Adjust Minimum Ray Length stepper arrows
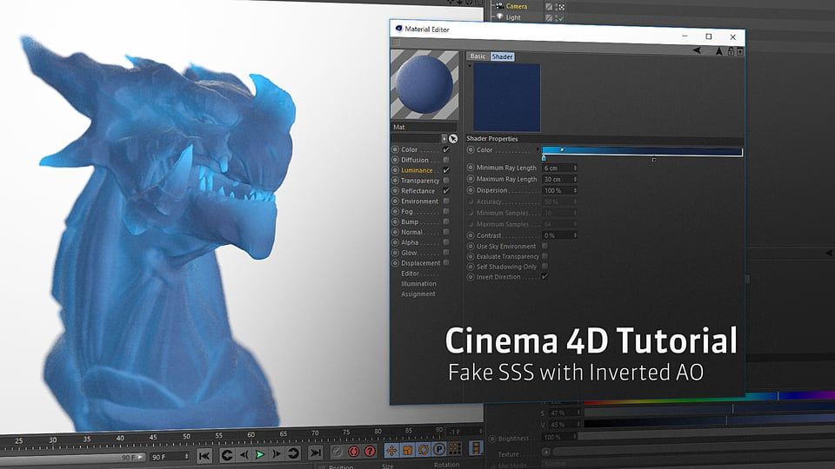 [575, 168]
